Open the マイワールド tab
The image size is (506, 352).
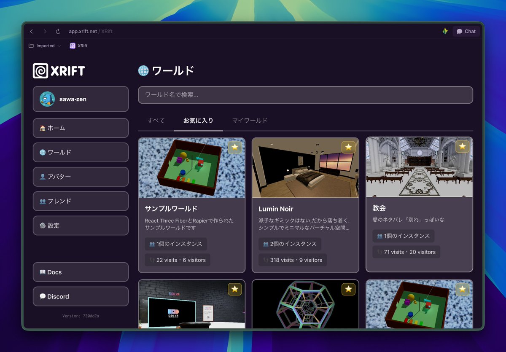coord(249,121)
